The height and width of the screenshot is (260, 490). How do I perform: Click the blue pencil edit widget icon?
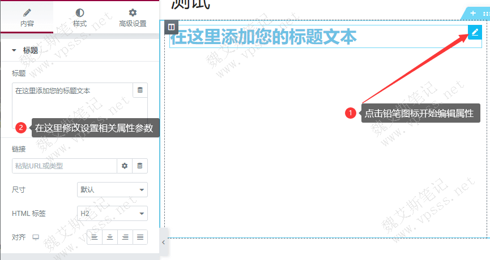(x=475, y=32)
